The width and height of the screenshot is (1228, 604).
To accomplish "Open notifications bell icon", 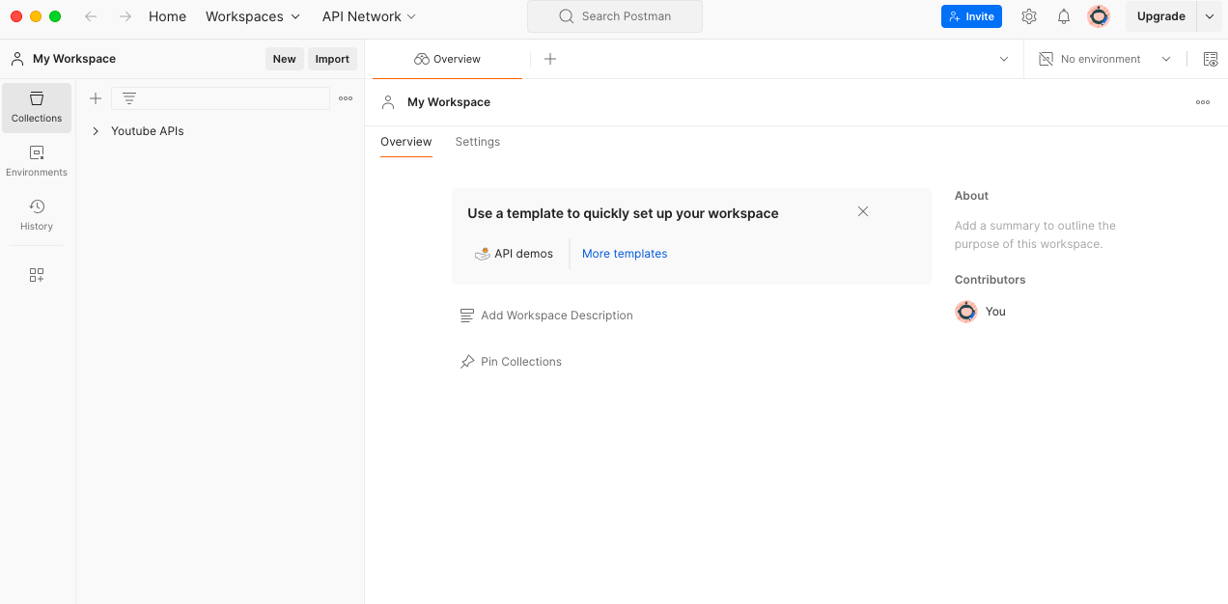I will pos(1064,16).
